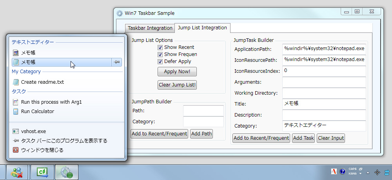Click the blue sync icon in tray
This screenshot has height=180, width=392.
coord(387,172)
